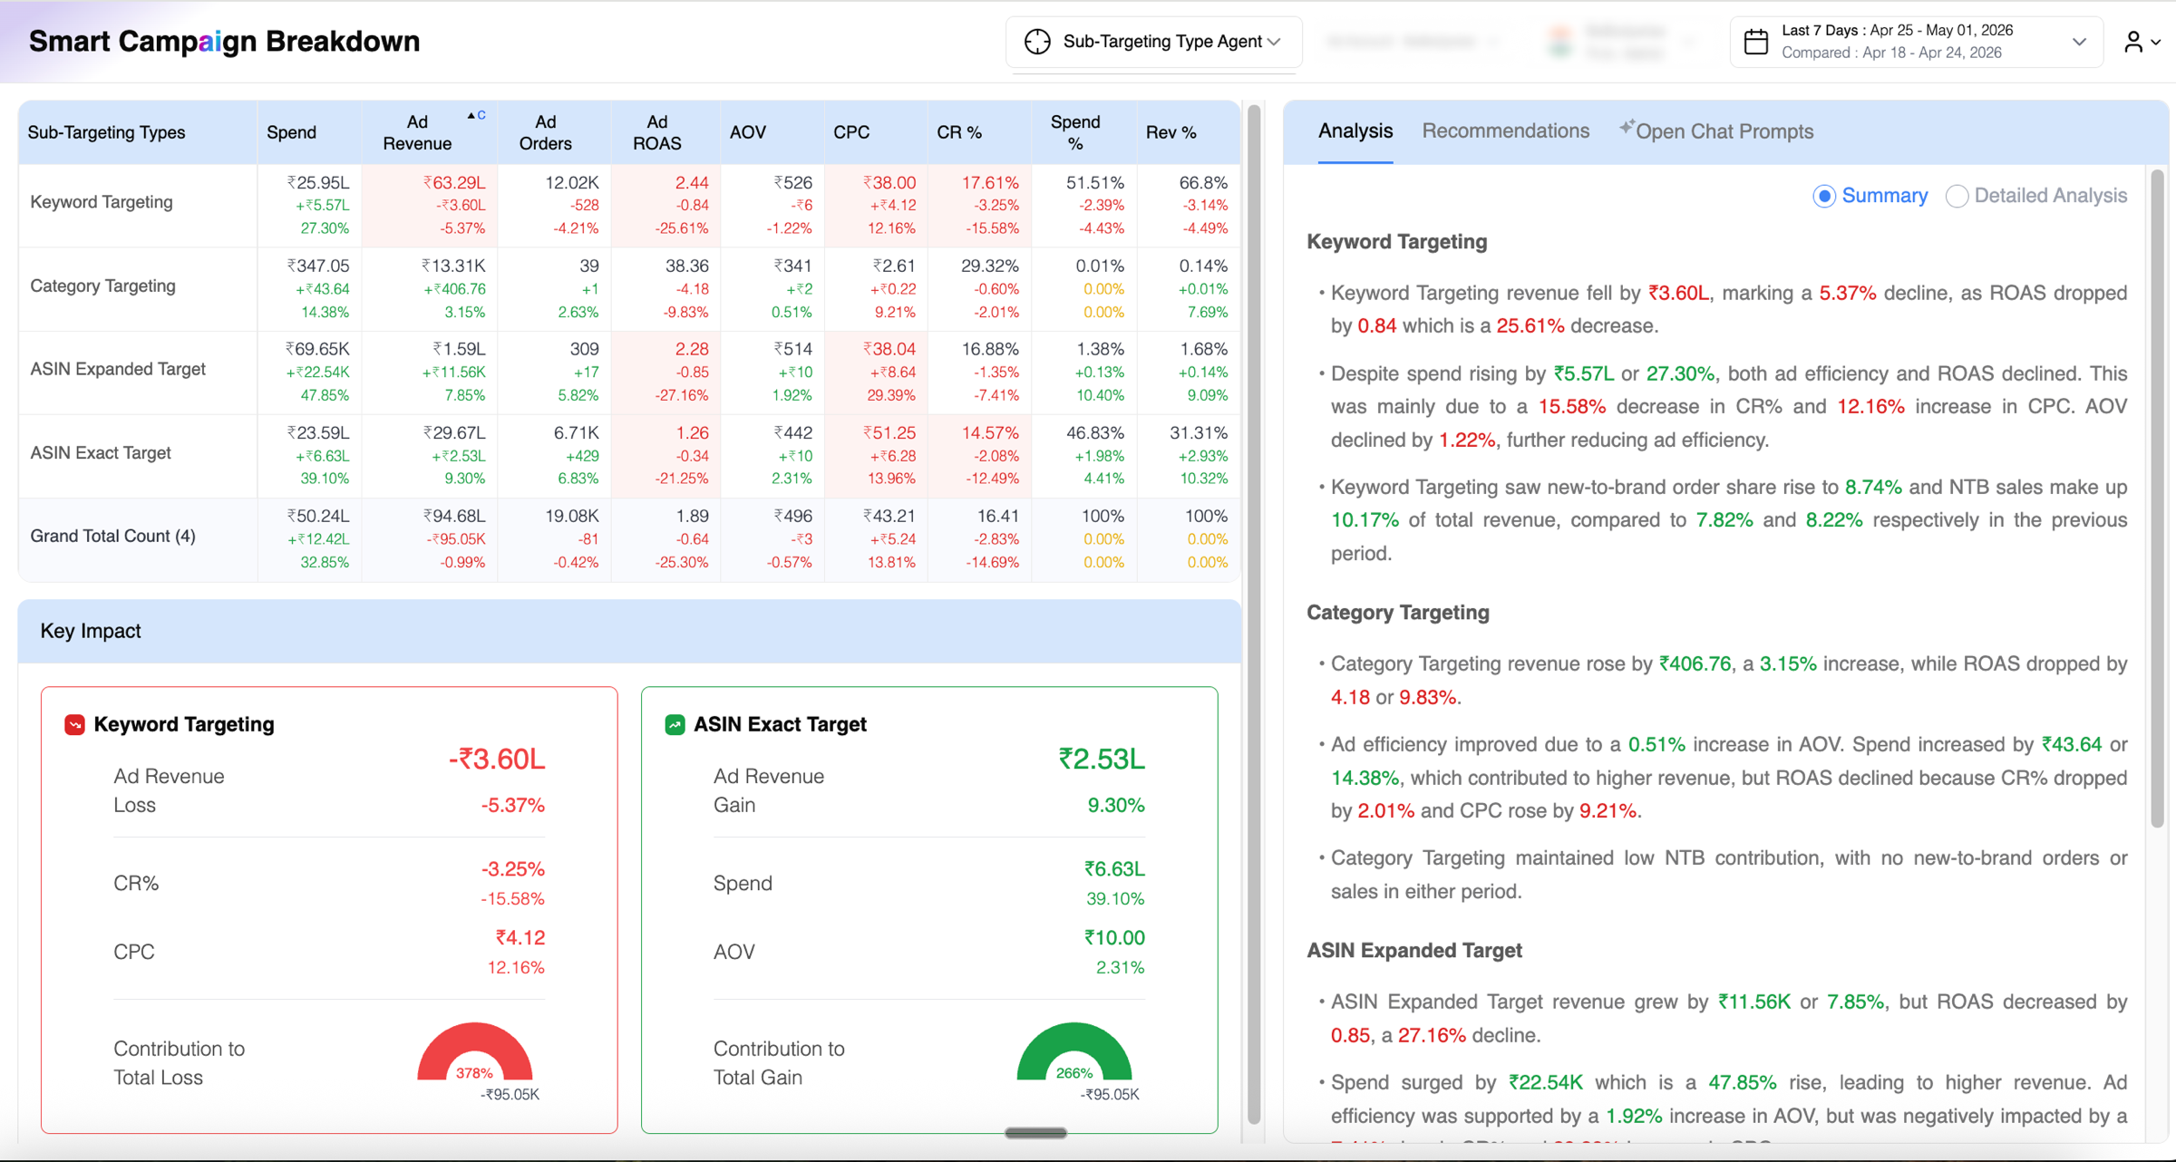Screen dimensions: 2176x1162
Task: Click the target crosshair icon beside Sub-Targeting Type Agent
Action: pos(1037,42)
